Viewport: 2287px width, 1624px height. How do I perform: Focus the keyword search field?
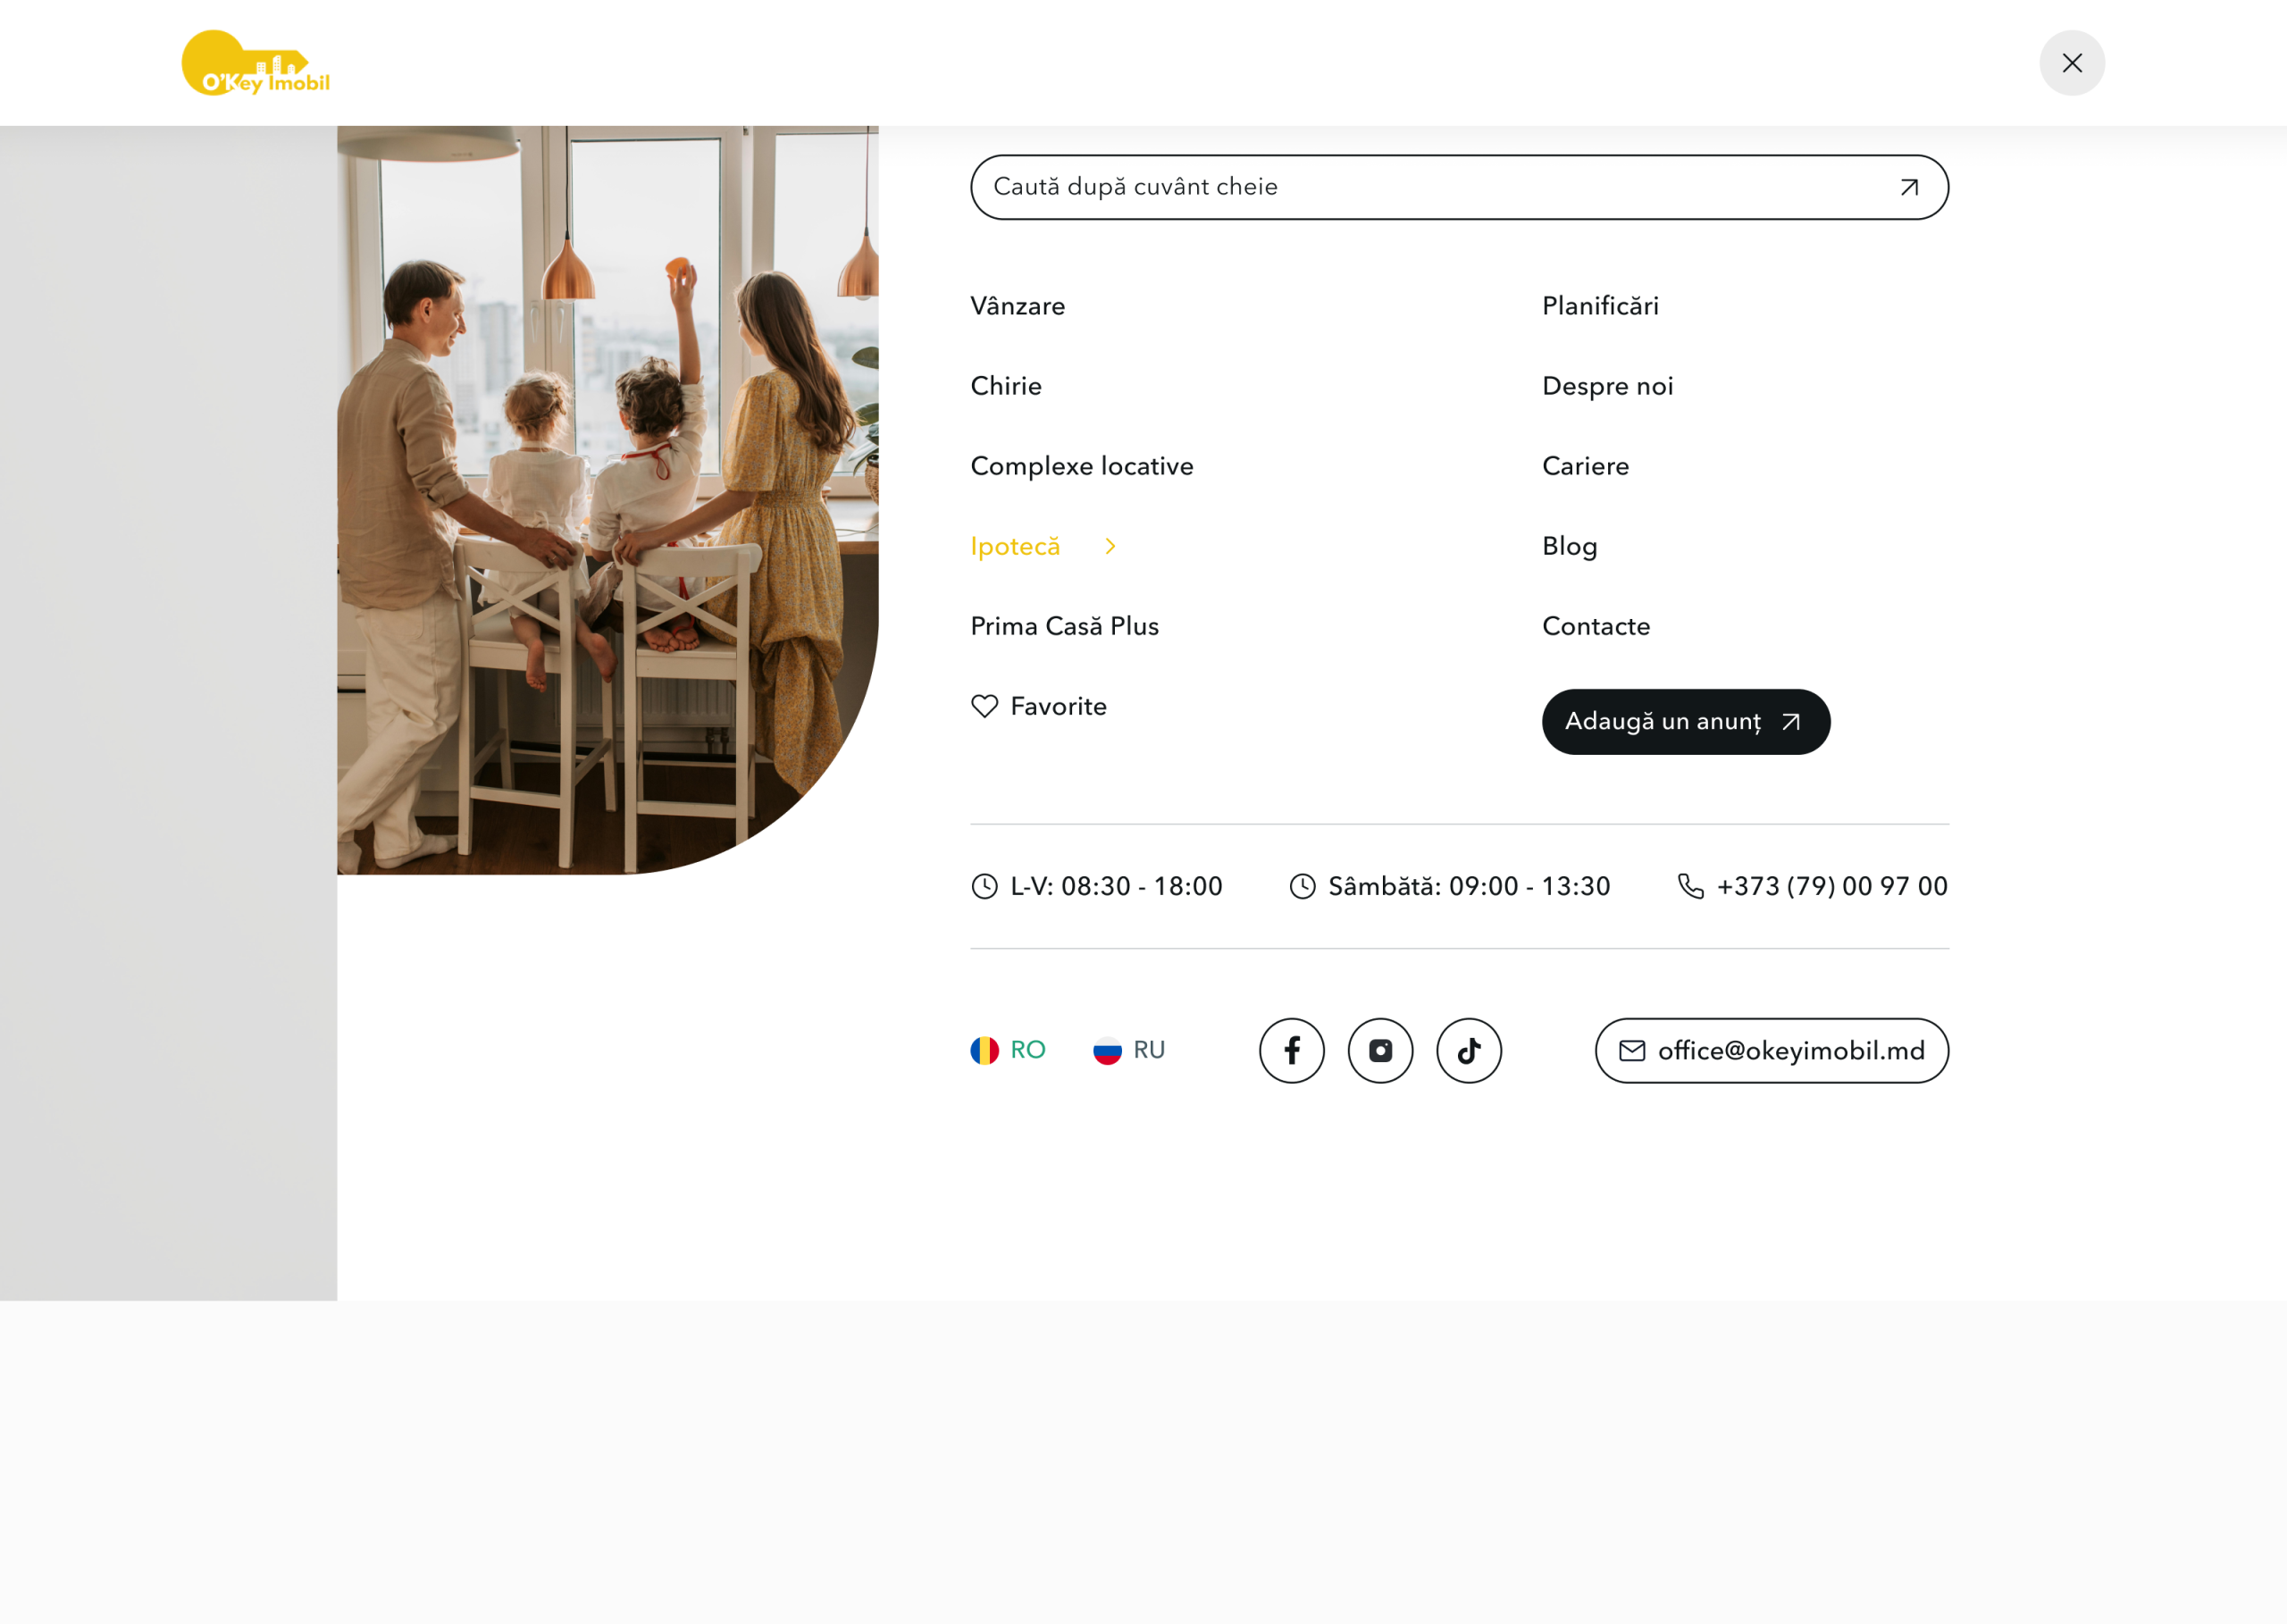[x=1459, y=187]
